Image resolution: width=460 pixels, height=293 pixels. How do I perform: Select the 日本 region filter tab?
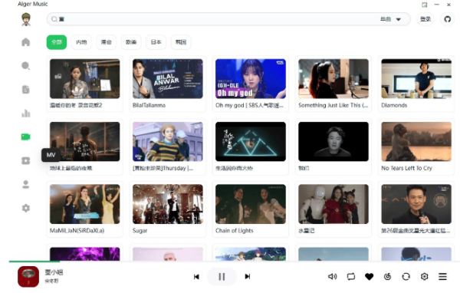(x=156, y=42)
